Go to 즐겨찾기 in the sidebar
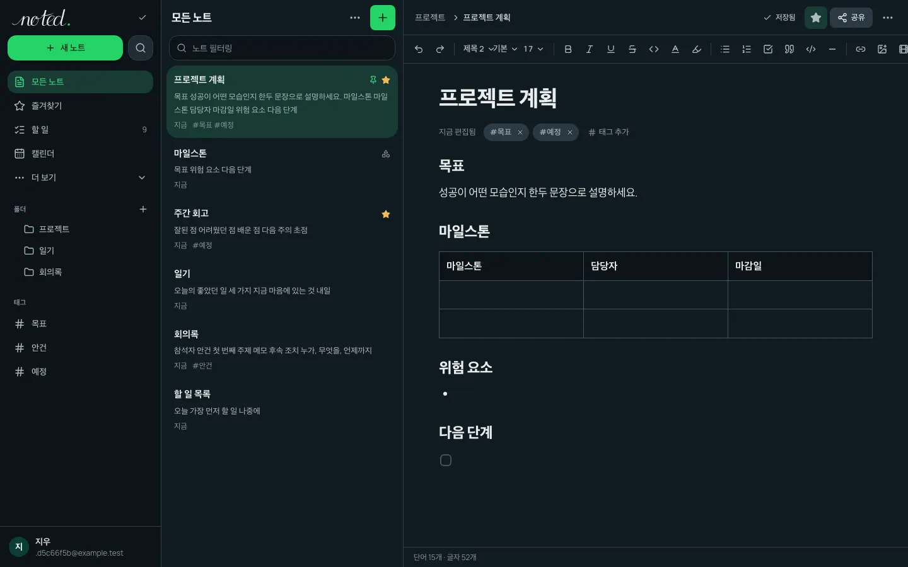Viewport: 908px width, 567px height. coord(80,106)
